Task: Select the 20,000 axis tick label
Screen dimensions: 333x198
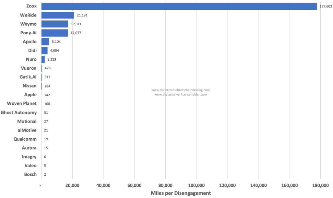Action: coord(72,185)
